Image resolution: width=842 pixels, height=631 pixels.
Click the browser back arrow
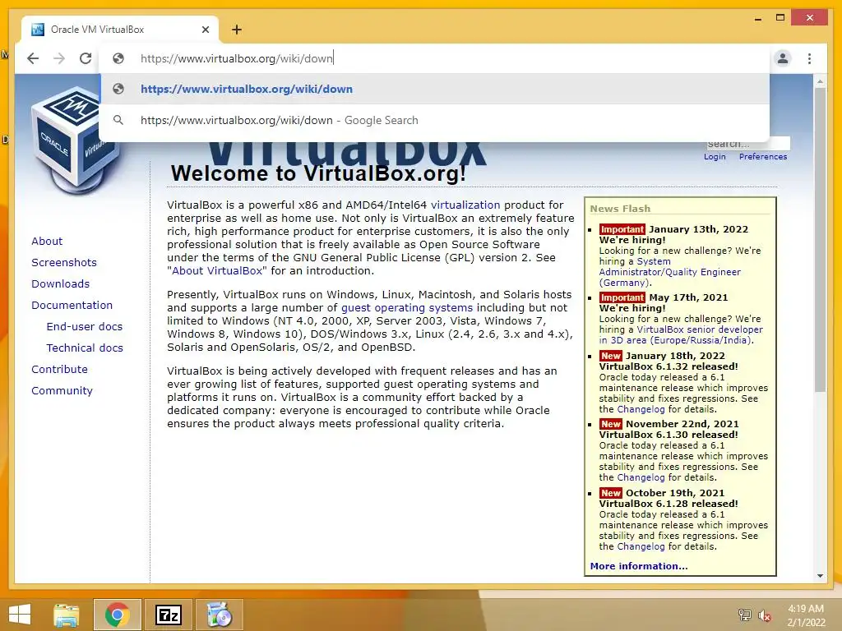tap(33, 58)
